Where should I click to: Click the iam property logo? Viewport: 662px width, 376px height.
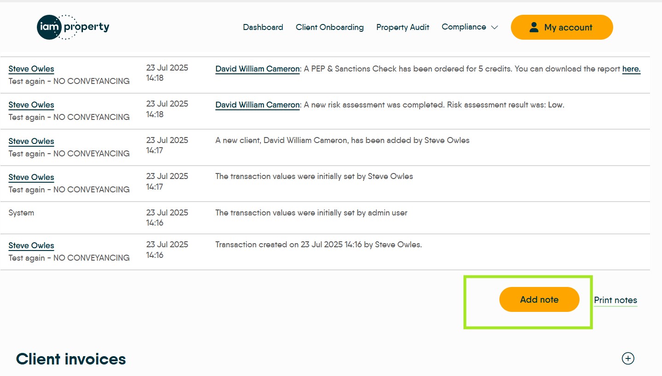tap(73, 27)
